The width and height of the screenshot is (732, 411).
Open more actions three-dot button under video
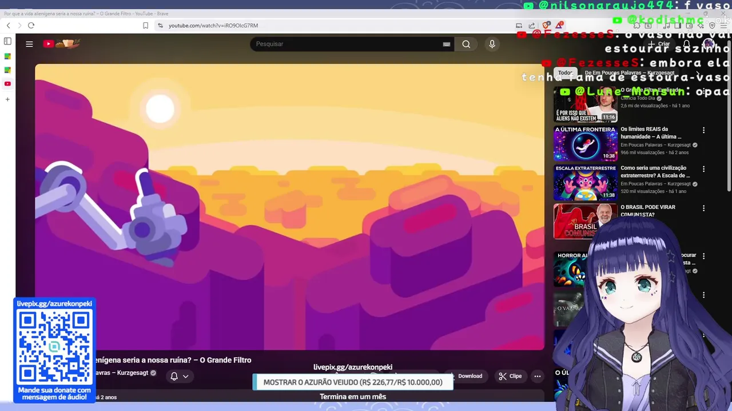click(x=537, y=376)
